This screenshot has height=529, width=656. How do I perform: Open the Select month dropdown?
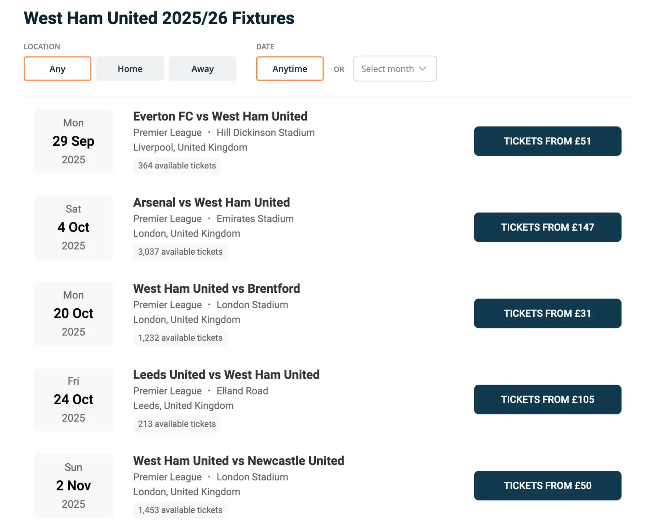(394, 69)
